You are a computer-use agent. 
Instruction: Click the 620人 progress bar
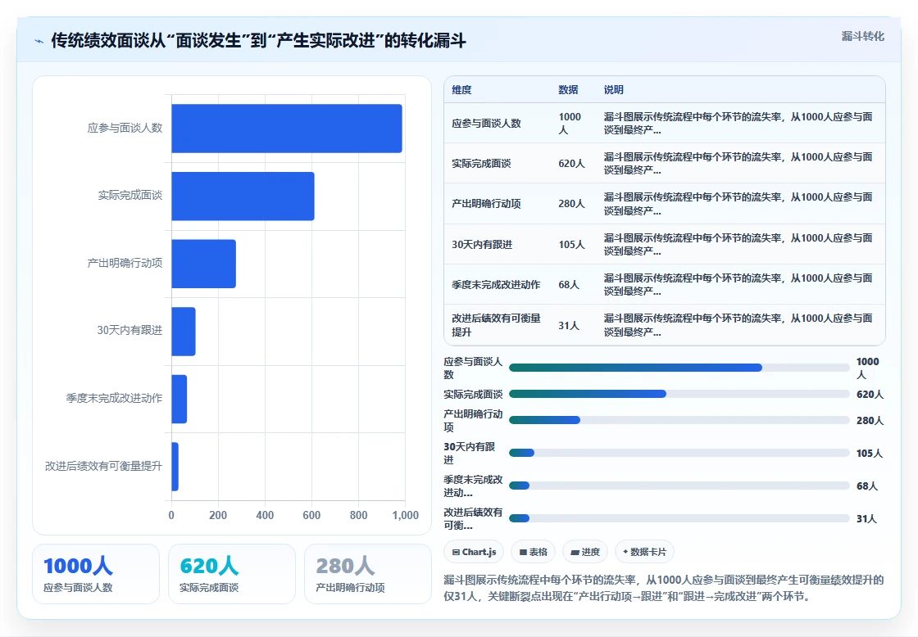(679, 395)
